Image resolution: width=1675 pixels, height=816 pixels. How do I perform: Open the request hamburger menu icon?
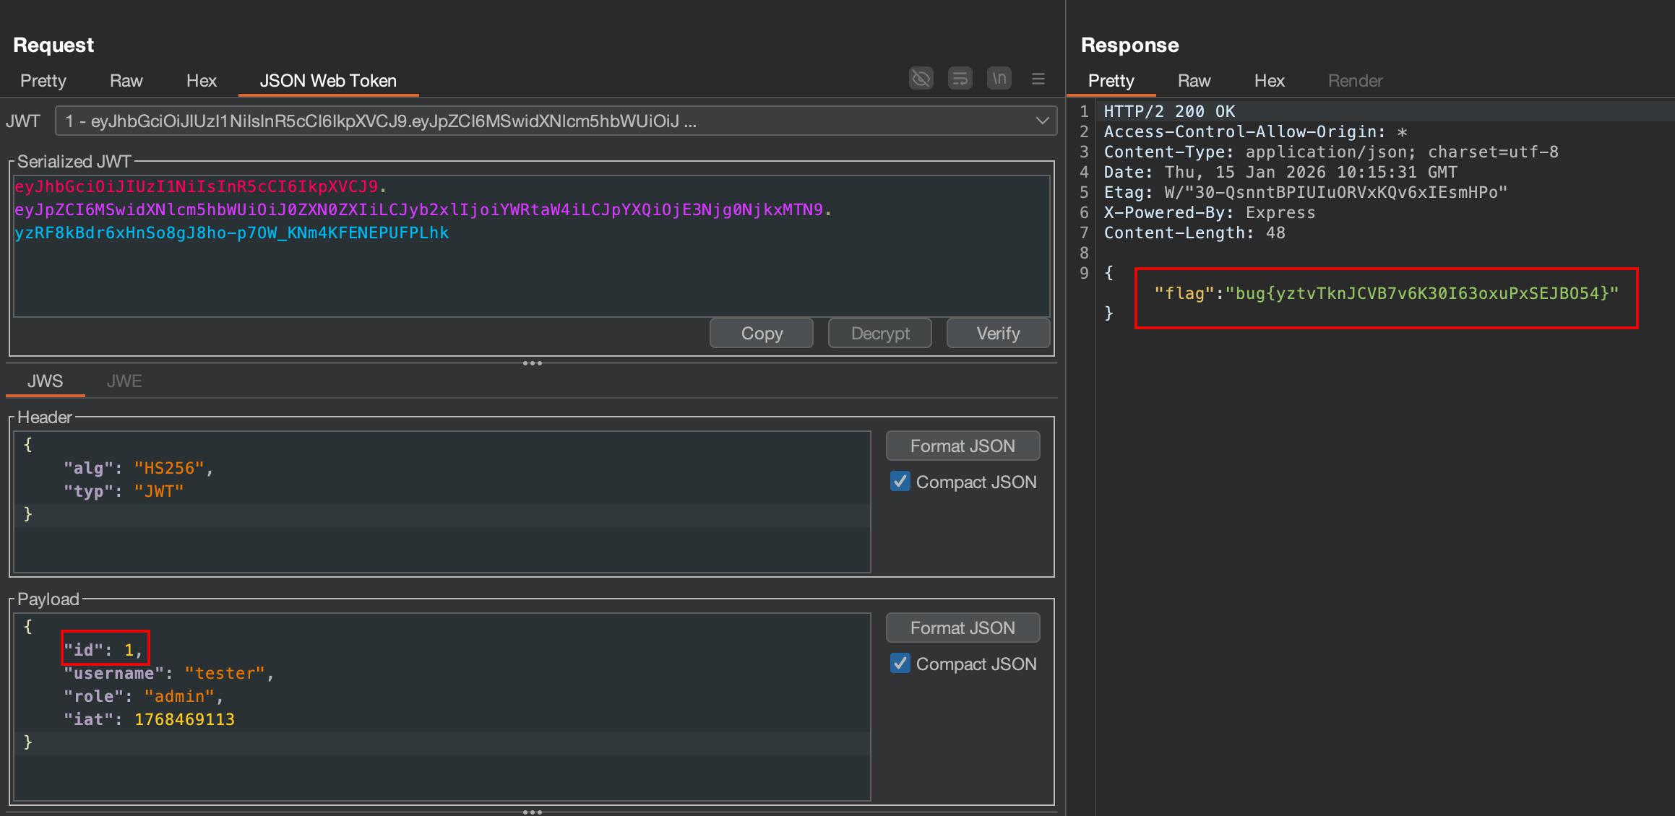1038,79
